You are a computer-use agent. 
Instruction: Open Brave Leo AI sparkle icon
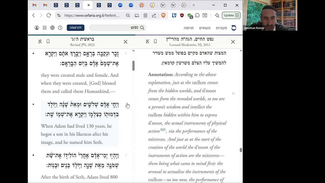[x=217, y=16]
